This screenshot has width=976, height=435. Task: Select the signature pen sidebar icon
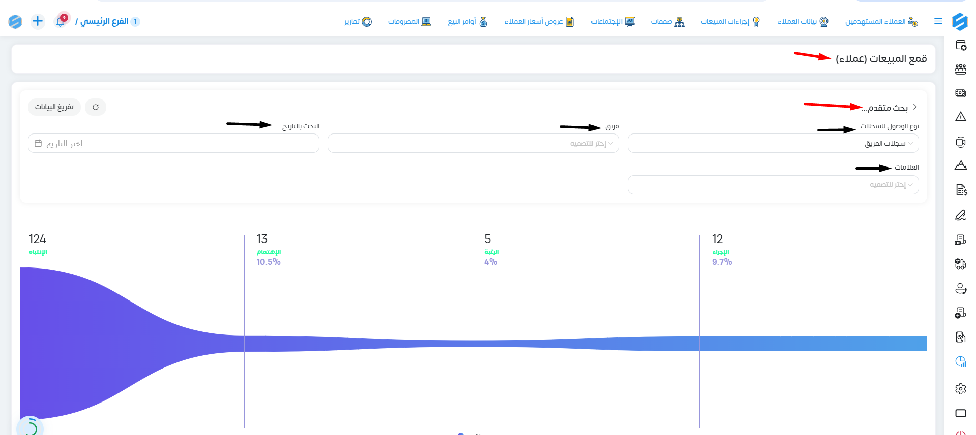click(x=960, y=215)
